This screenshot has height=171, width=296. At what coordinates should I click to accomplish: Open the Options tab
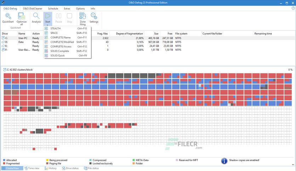pyautogui.click(x=80, y=8)
